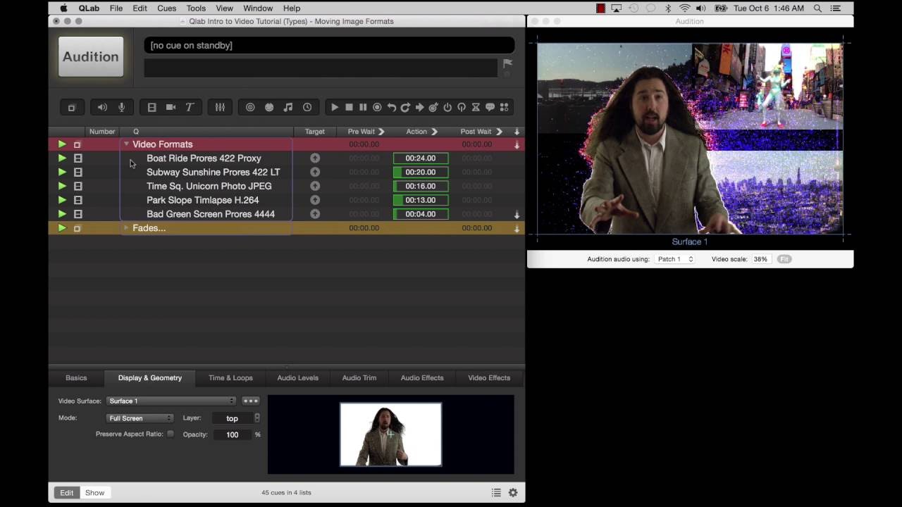Add a Reset cue with undo-arrow icon
Viewport: 902px width, 507px height.
point(391,108)
